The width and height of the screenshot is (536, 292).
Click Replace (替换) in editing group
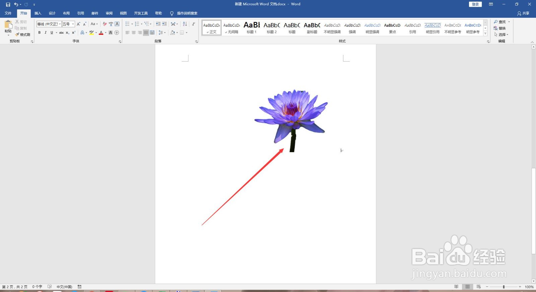500,28
